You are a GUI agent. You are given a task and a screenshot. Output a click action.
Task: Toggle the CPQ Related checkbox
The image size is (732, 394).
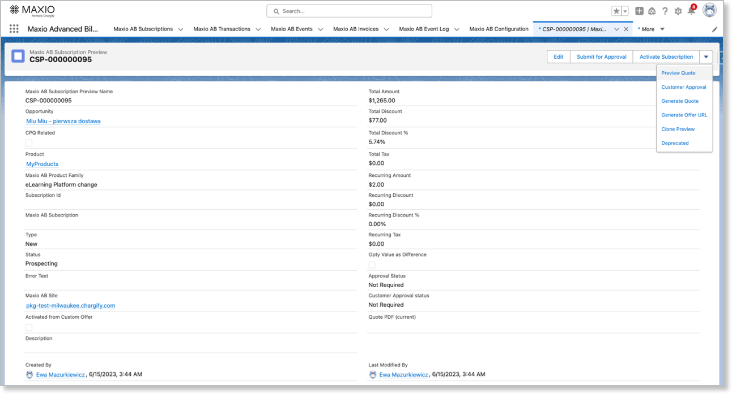pyautogui.click(x=29, y=143)
